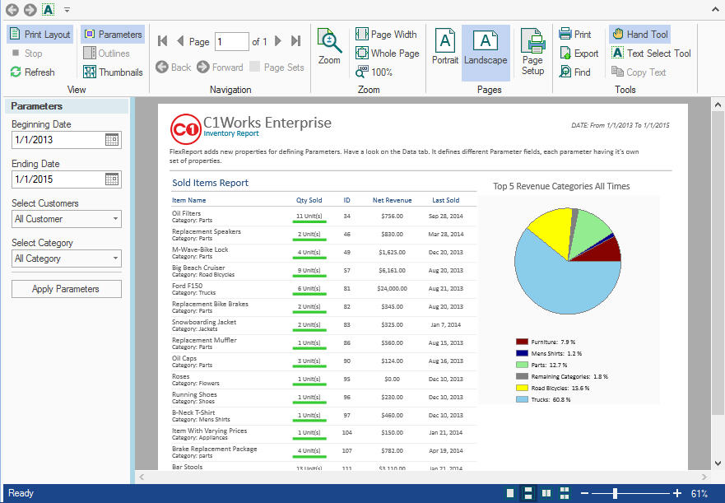Image resolution: width=725 pixels, height=503 pixels.
Task: Open Beginning Date calendar picker
Action: tap(112, 140)
